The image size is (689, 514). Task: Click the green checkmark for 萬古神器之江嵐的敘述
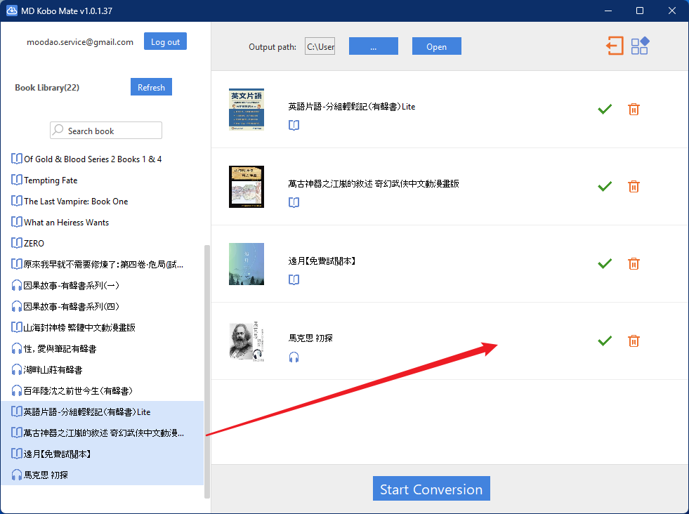coord(604,187)
